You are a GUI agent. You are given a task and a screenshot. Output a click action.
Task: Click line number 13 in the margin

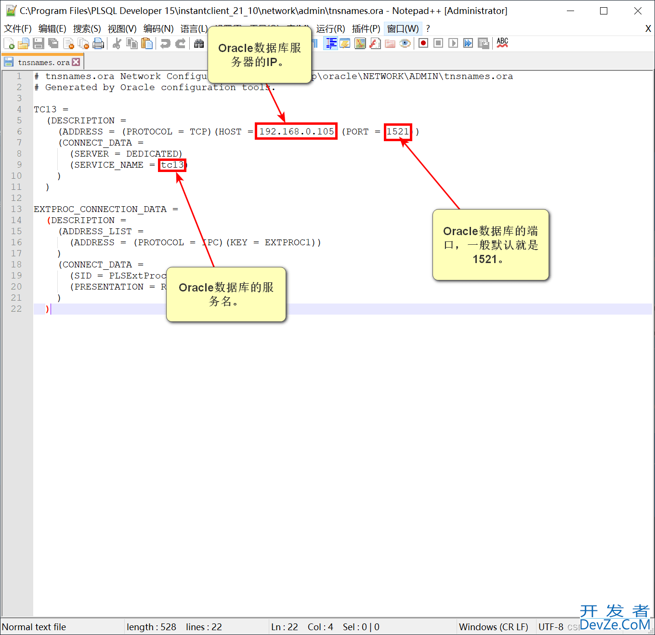[16, 209]
